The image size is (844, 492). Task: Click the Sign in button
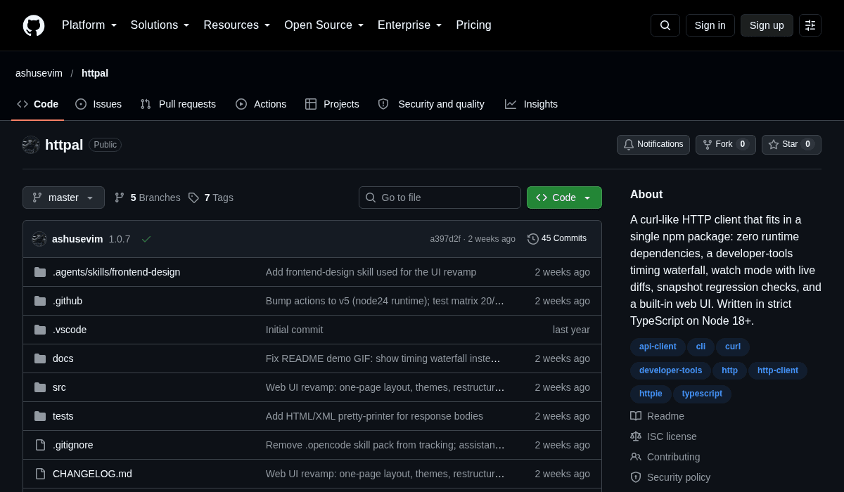(710, 25)
